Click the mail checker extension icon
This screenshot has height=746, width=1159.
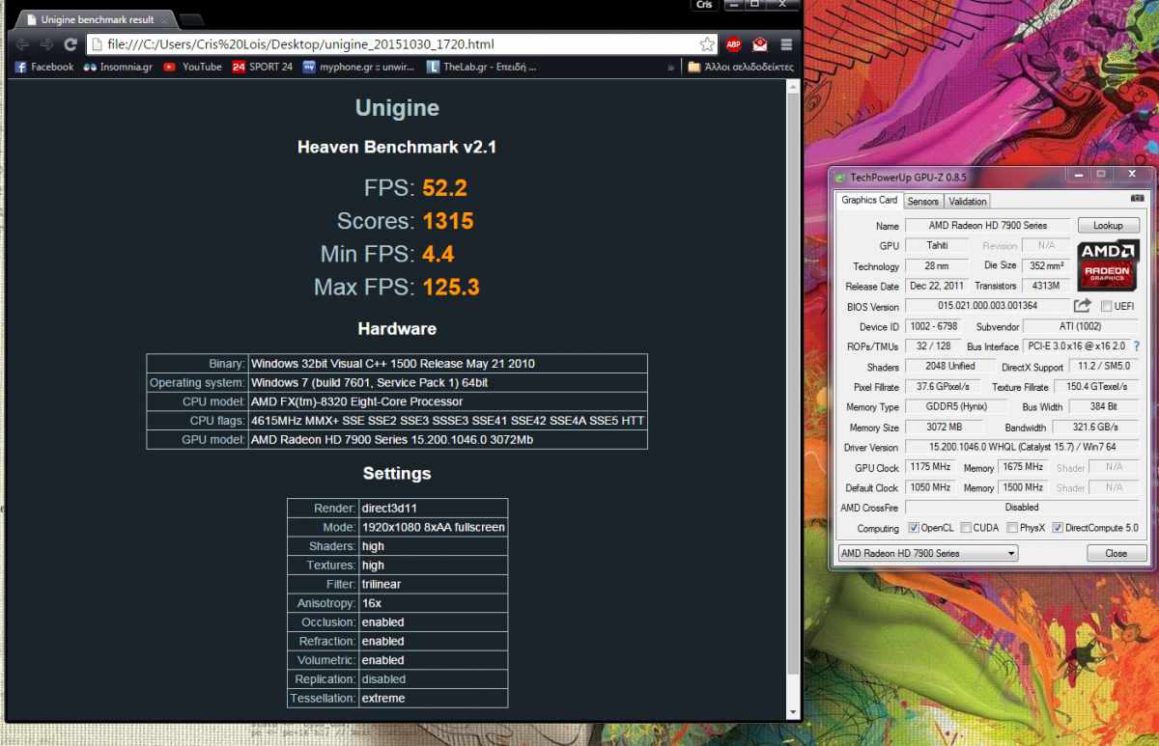tap(760, 44)
